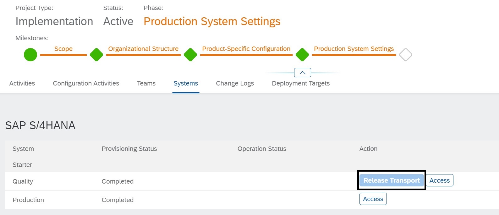Open the Activities tab
This screenshot has width=499, height=215.
click(22, 83)
